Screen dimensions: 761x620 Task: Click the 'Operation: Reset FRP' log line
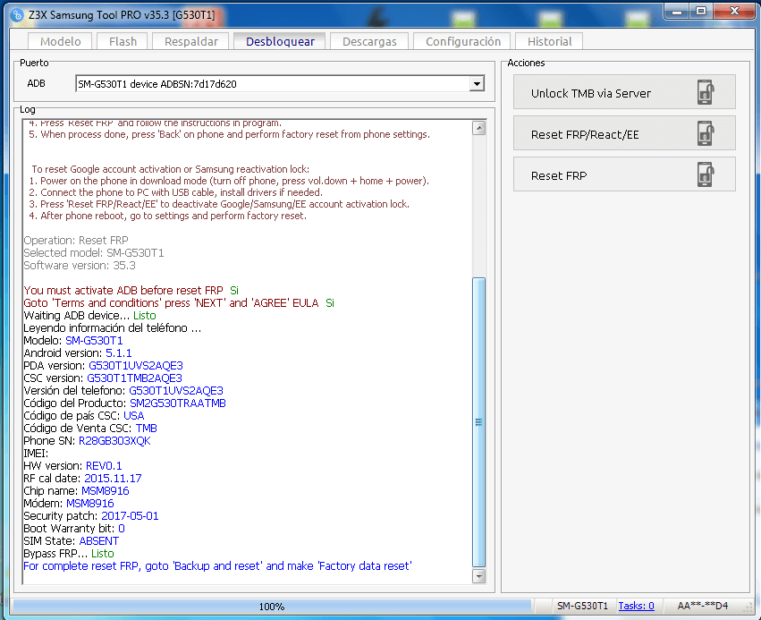pyautogui.click(x=76, y=241)
